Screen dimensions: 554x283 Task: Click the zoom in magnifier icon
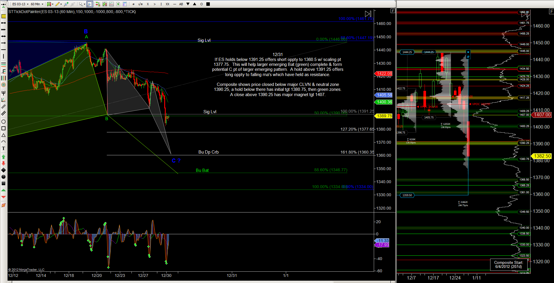pyautogui.click(x=66, y=4)
